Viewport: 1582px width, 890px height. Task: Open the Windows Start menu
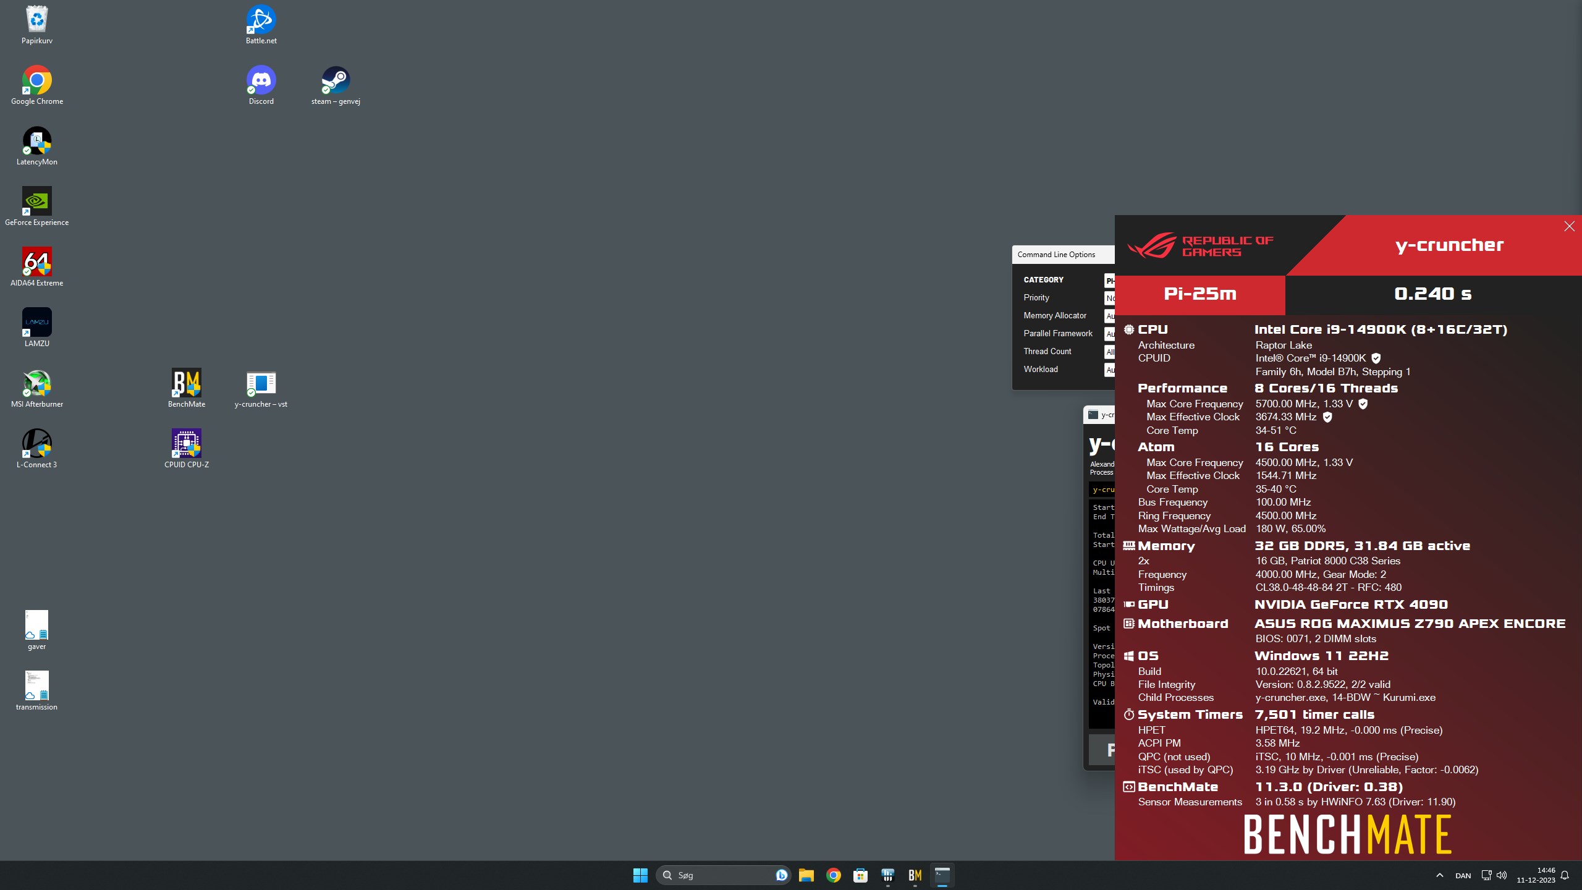pyautogui.click(x=640, y=875)
